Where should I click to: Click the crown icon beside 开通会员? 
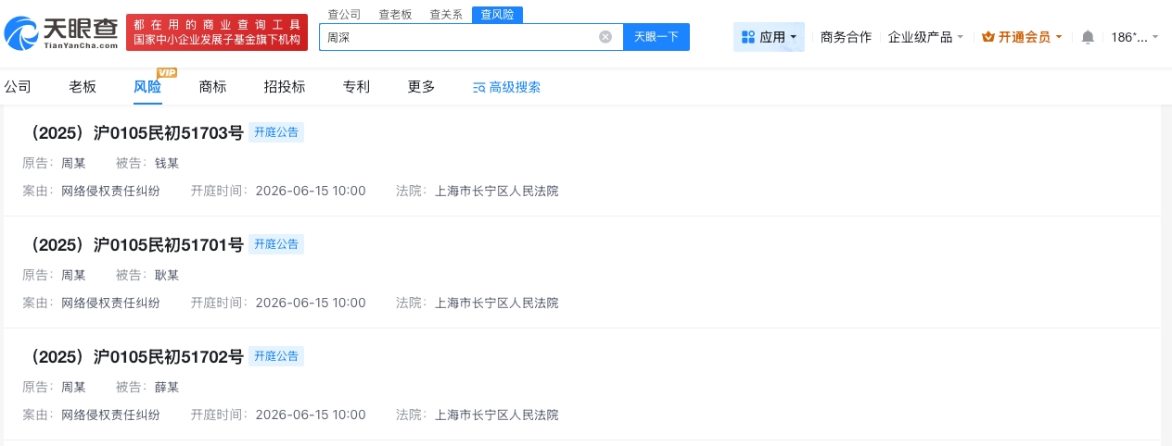pyautogui.click(x=987, y=37)
